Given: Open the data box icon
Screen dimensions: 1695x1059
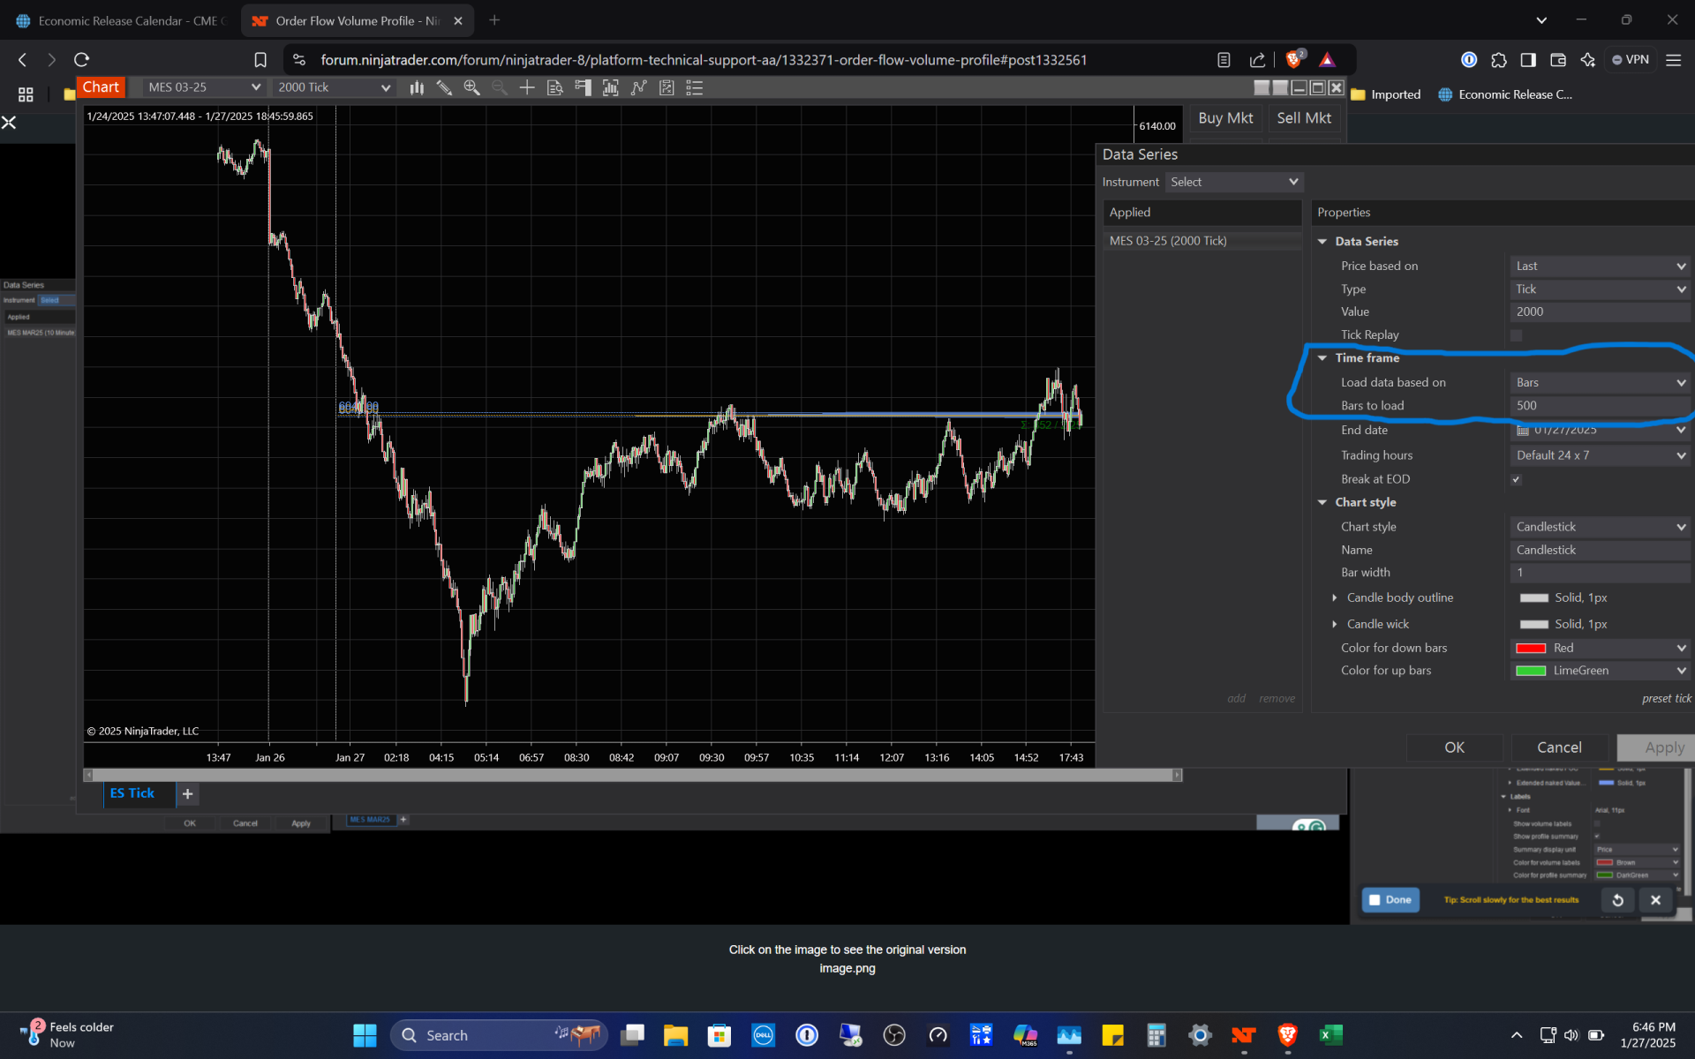Looking at the screenshot, I should click(554, 87).
